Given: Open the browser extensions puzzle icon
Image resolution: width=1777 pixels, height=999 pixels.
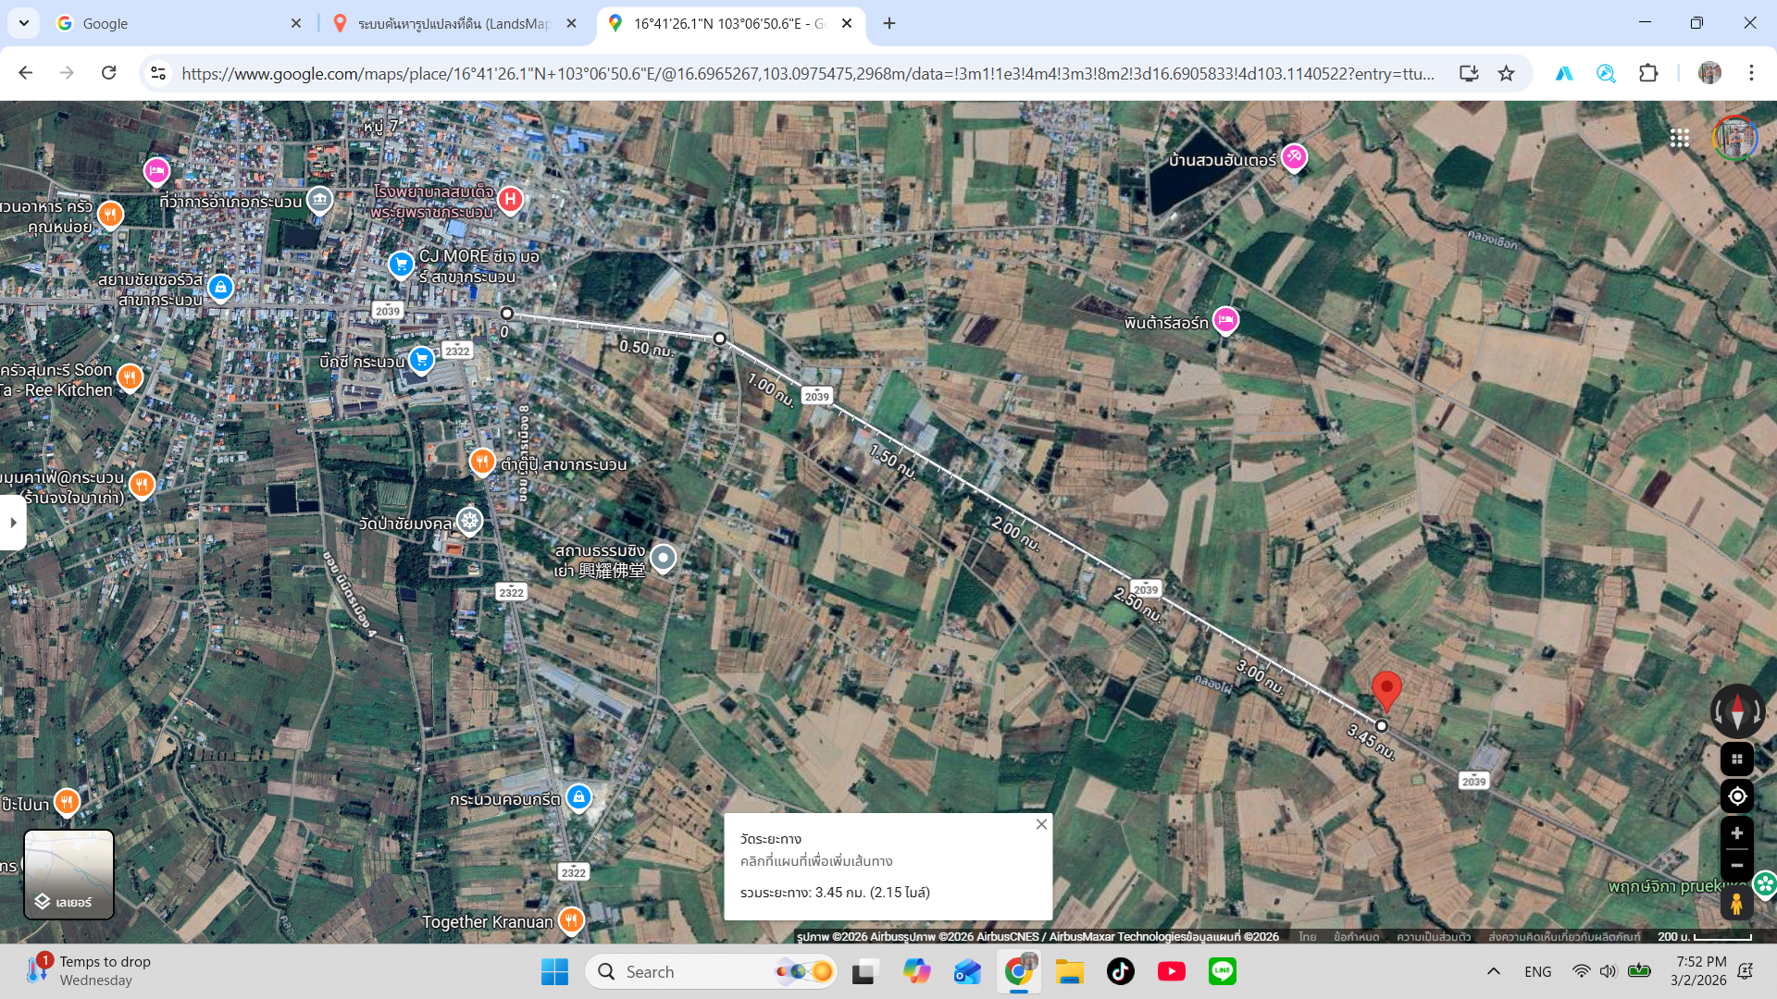Looking at the screenshot, I should click(1648, 73).
